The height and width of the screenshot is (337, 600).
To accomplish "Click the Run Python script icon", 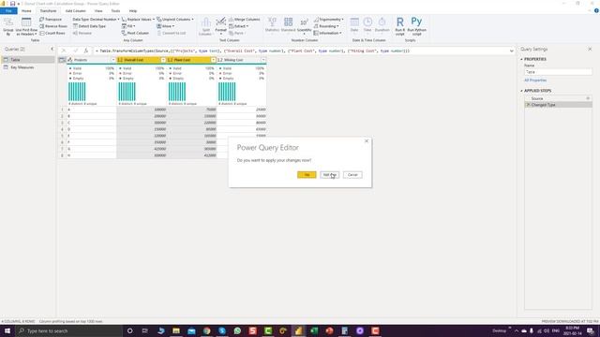I will click(x=416, y=26).
